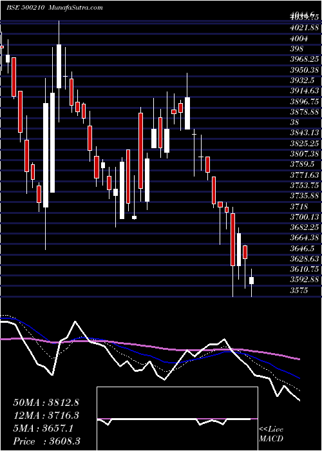The width and height of the screenshot is (322, 451).
Task: Select the 3789.5 price level label
Action: [302, 164]
